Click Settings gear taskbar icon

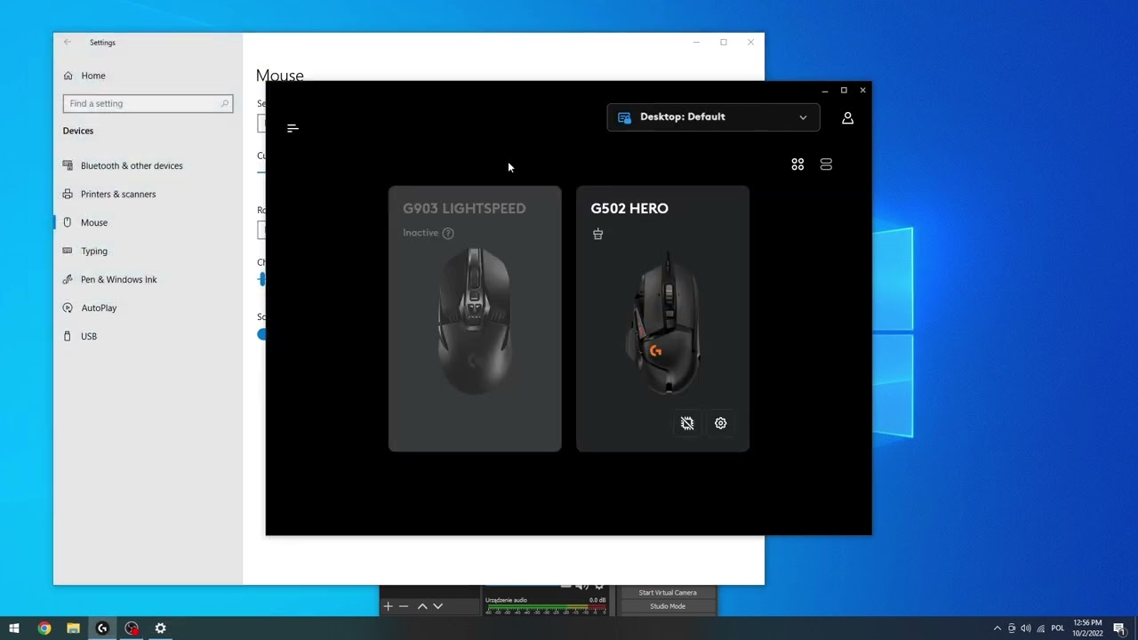tap(161, 628)
